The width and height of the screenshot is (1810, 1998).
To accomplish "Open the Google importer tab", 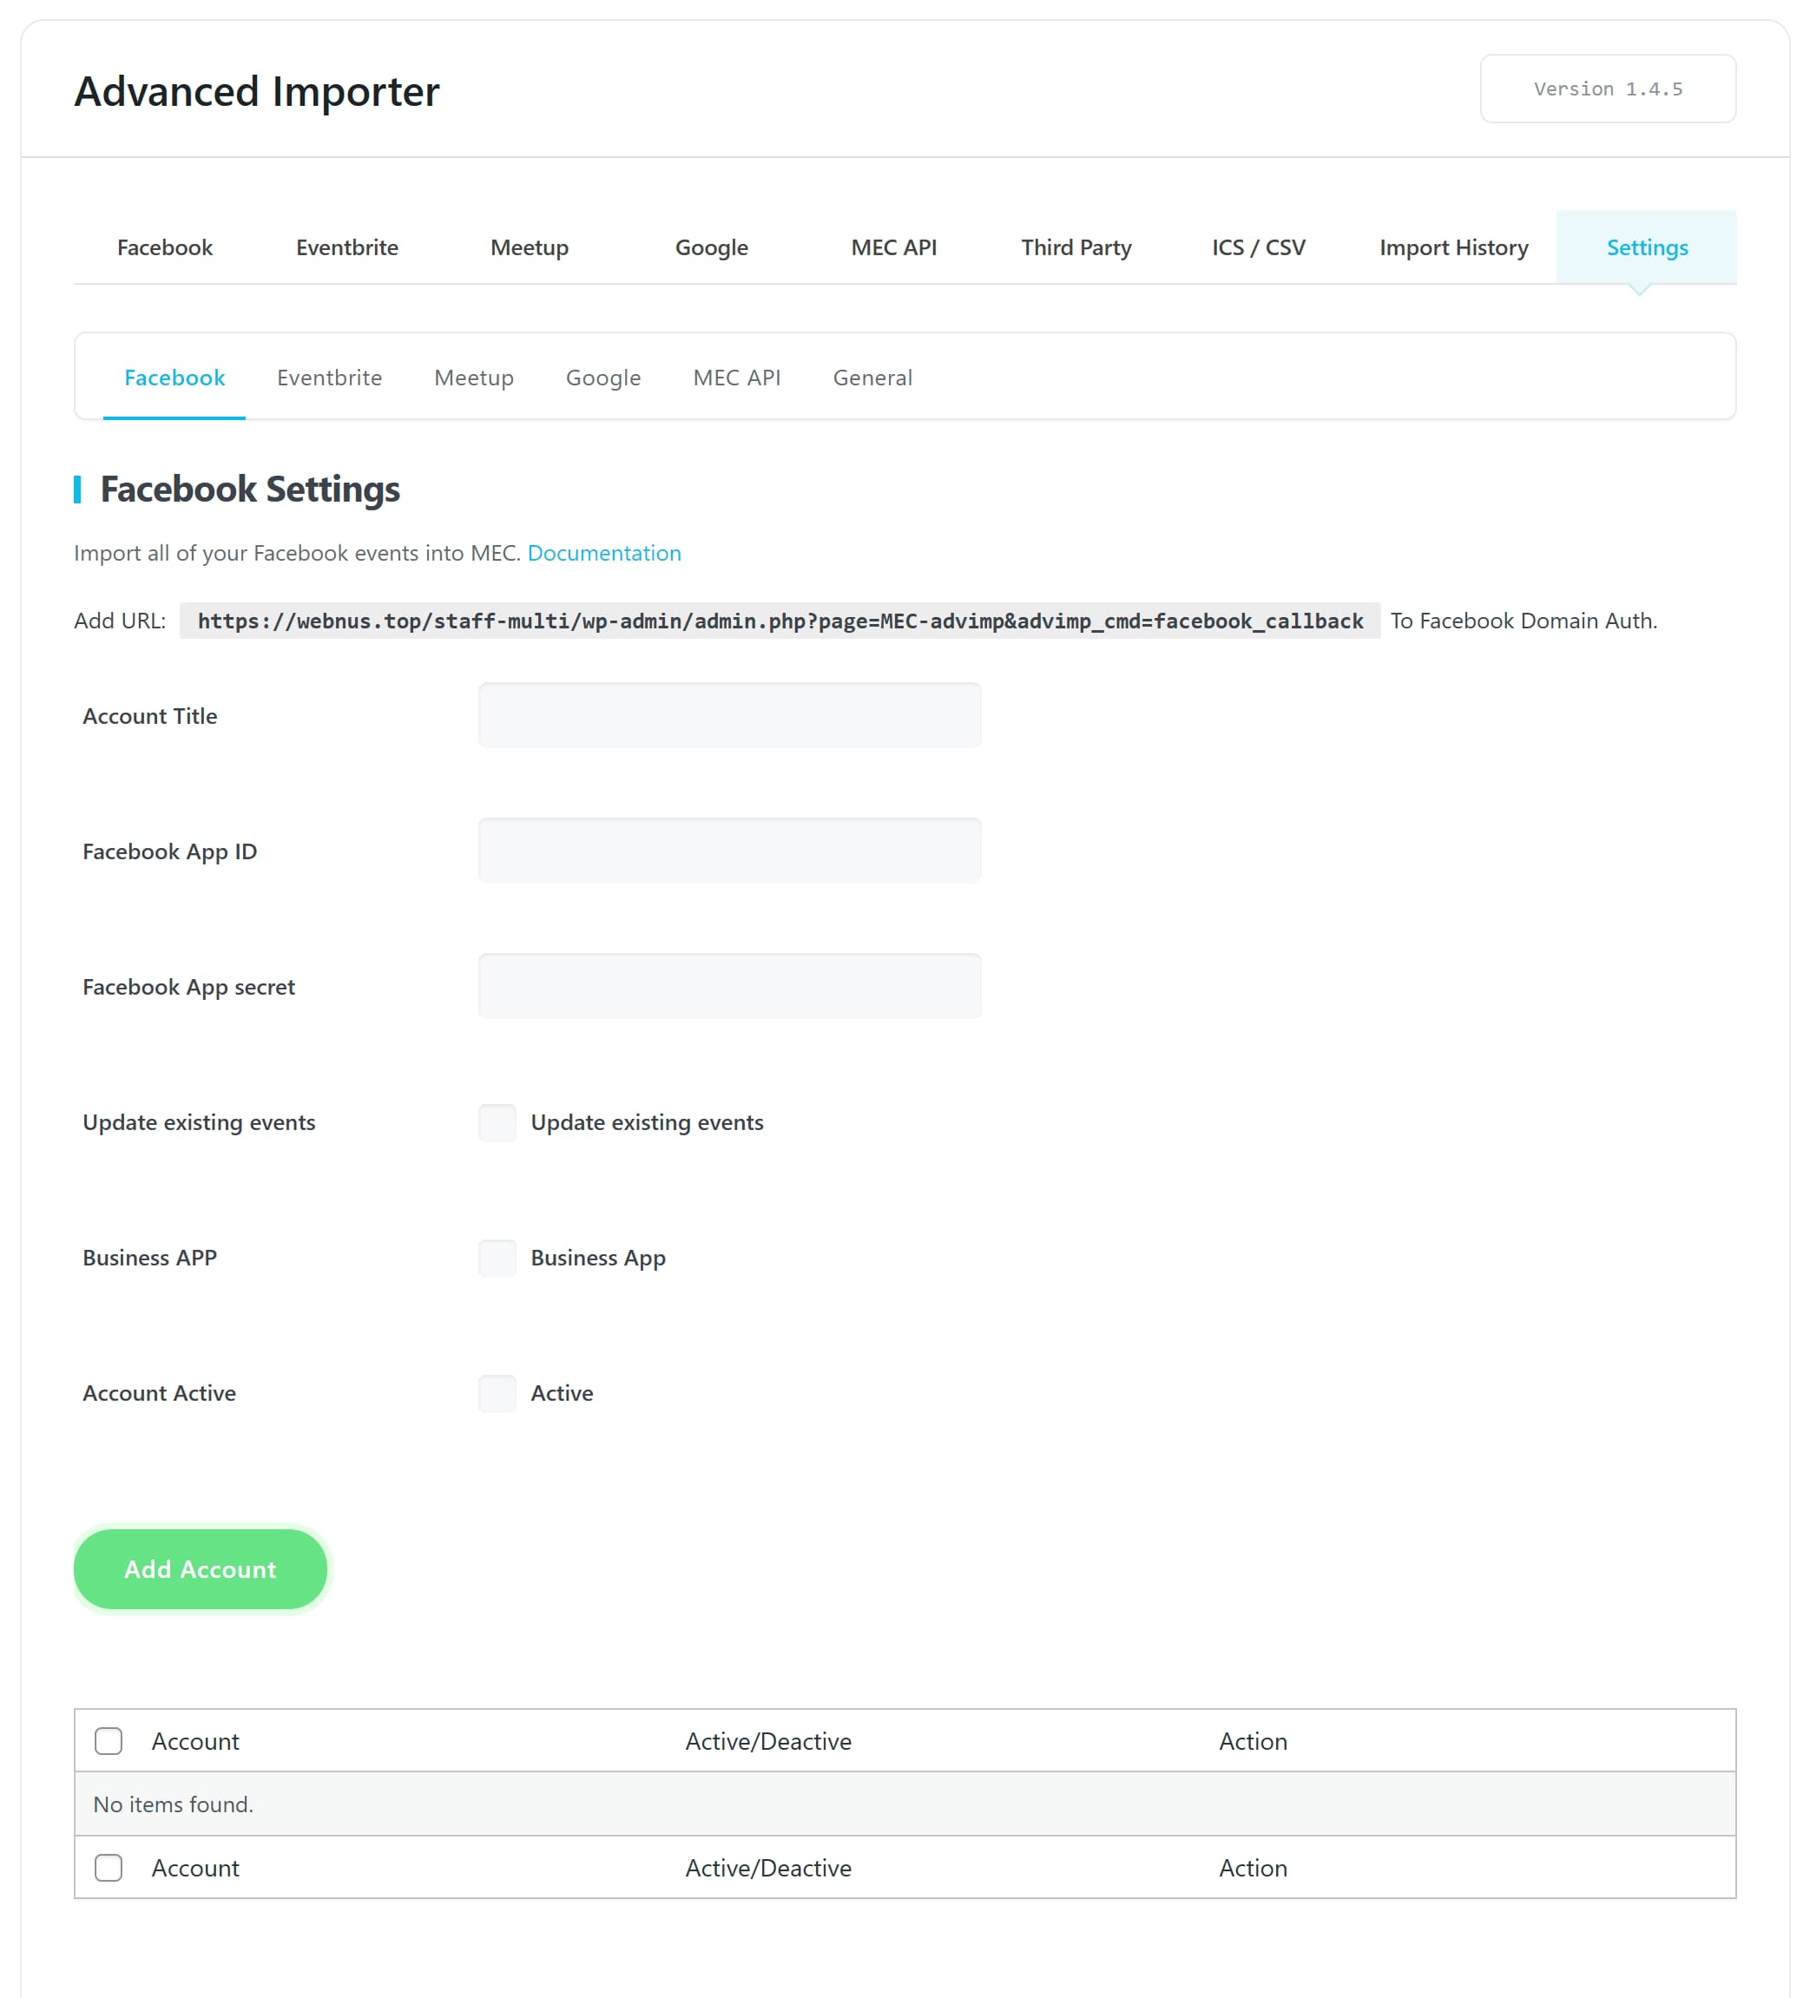I will click(711, 246).
